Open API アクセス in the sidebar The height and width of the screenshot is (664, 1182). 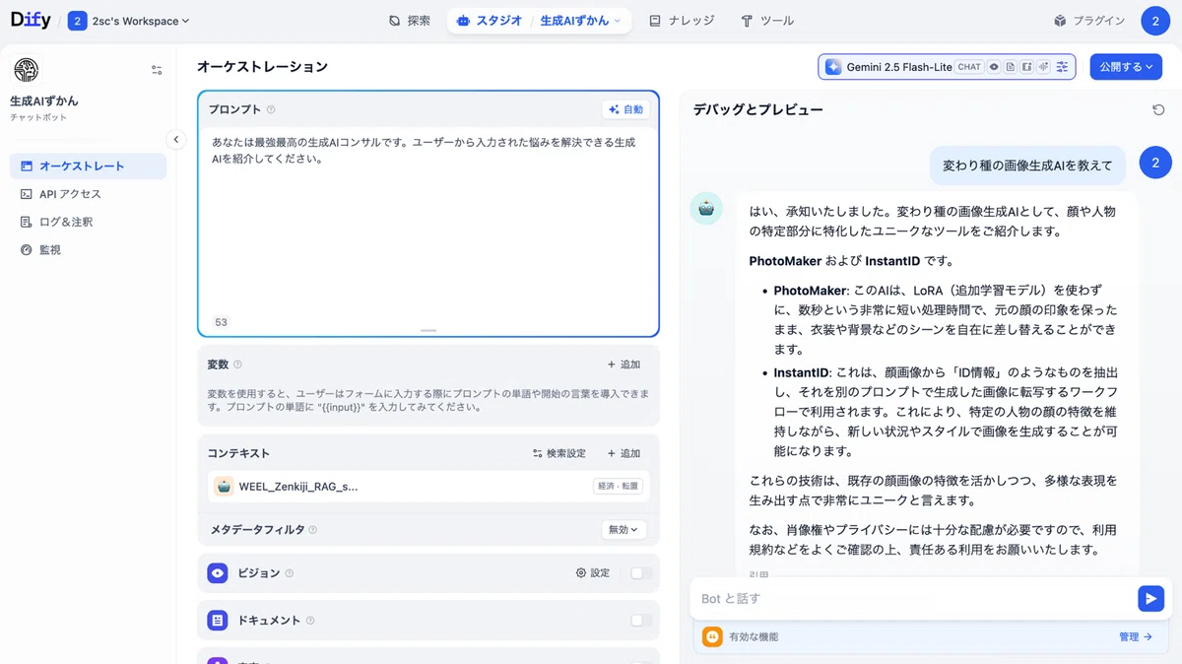(x=89, y=194)
